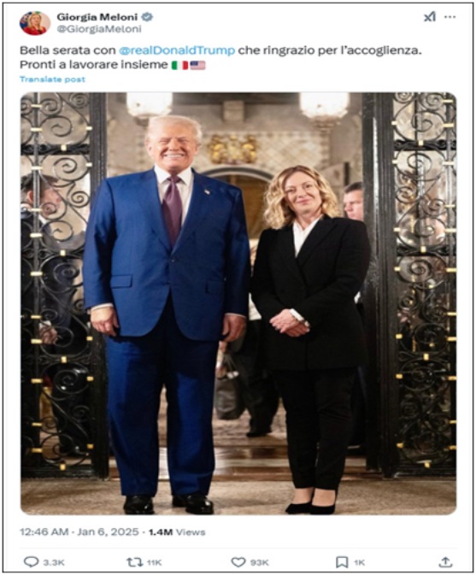Open the attached photo of two people
The image size is (476, 575).
(238, 303)
